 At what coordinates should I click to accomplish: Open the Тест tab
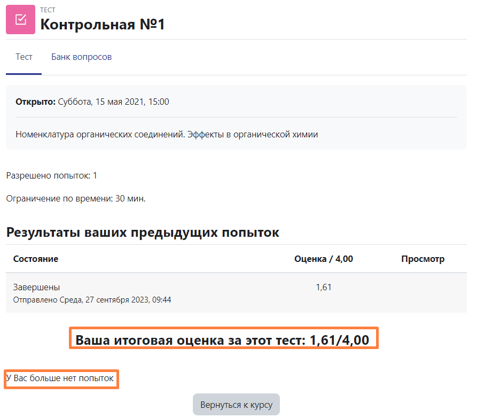pos(24,57)
